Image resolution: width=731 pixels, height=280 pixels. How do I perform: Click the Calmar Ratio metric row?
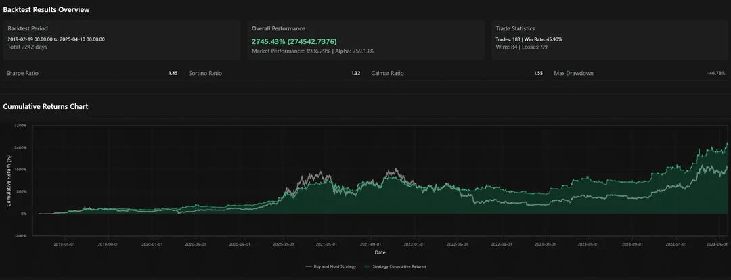click(457, 73)
